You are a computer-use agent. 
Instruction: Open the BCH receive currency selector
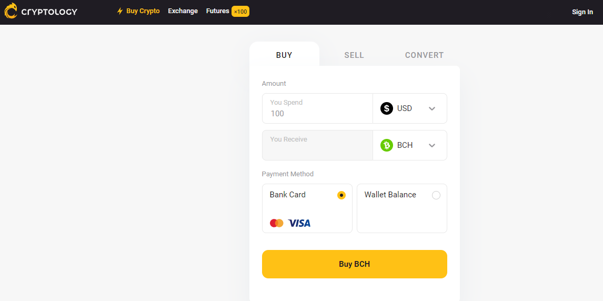[x=409, y=145]
